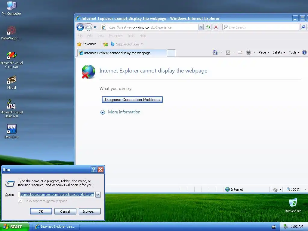The image size is (308, 231).
Task: Open the Safety command bar menu
Action: click(x=279, y=52)
